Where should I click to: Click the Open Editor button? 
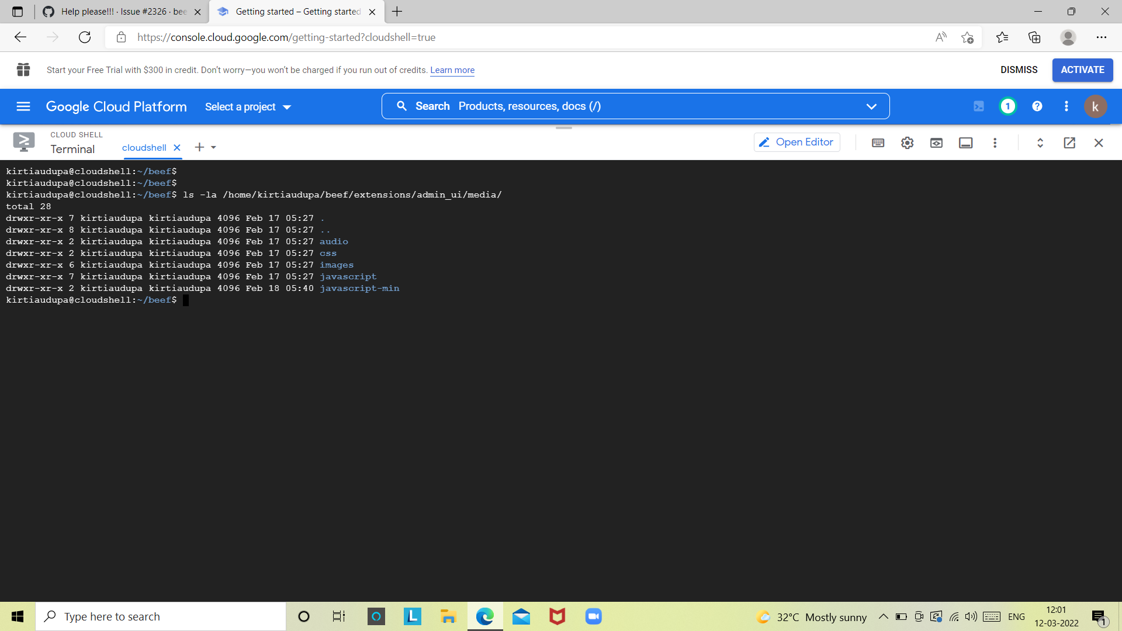point(797,142)
